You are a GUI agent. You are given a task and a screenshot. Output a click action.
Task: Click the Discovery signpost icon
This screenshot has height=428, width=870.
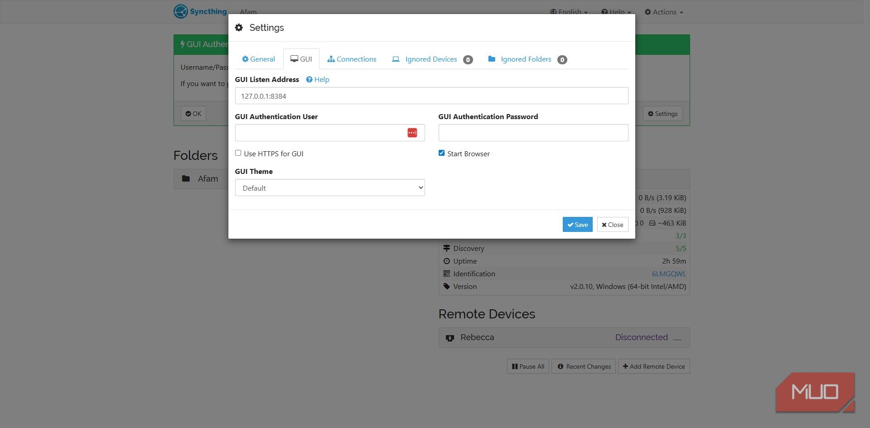click(x=446, y=248)
